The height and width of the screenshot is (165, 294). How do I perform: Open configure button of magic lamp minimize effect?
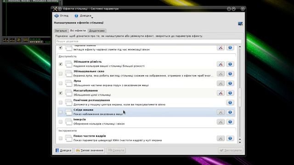click(220, 48)
